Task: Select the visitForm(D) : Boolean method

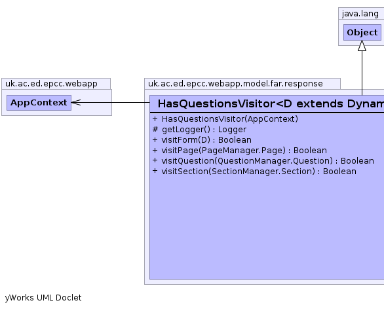Action: click(x=206, y=140)
